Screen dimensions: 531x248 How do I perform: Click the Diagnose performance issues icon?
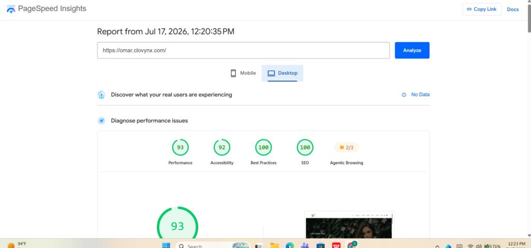[101, 121]
